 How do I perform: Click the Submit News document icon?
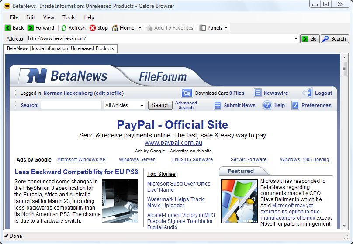[x=218, y=105]
